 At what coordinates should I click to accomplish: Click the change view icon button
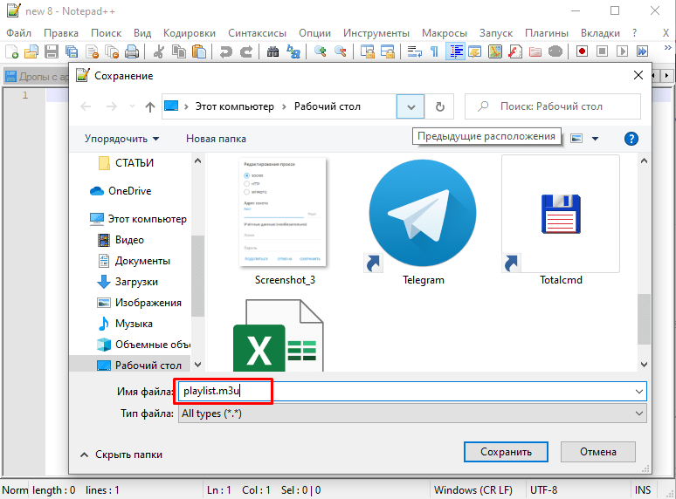[x=576, y=139]
